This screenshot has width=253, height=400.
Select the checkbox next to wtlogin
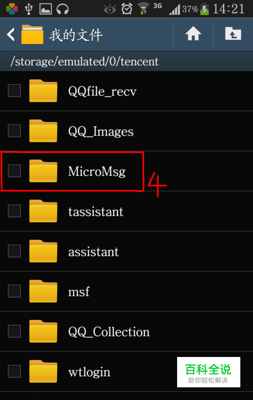tap(14, 371)
